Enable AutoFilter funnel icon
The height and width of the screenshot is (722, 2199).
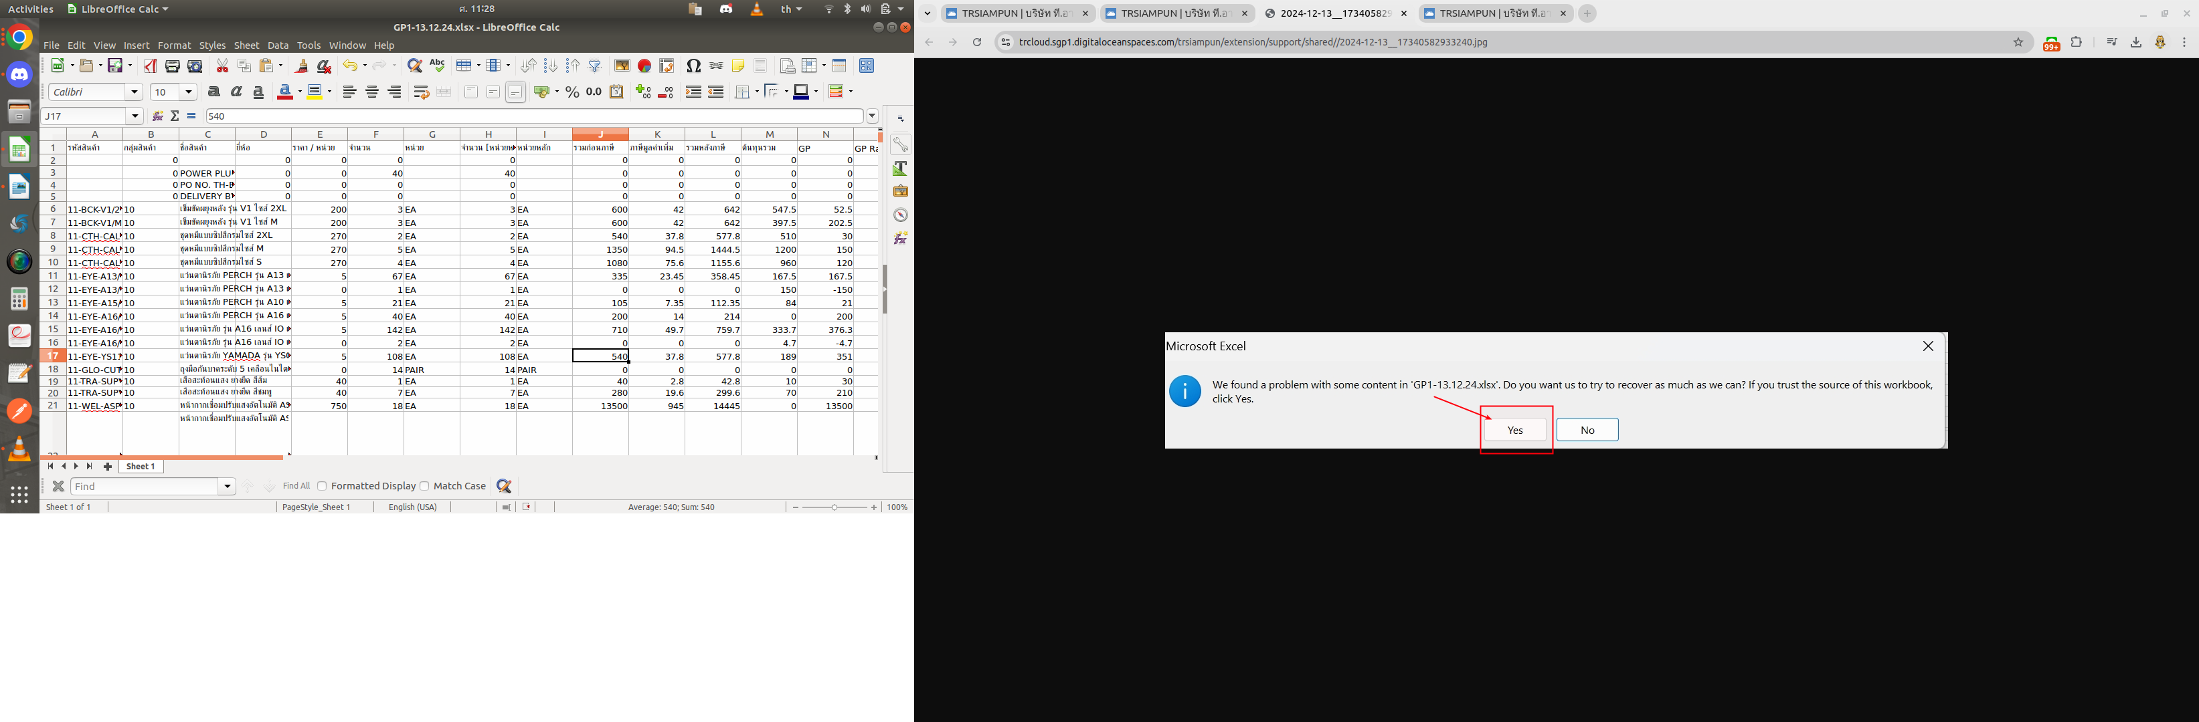(x=595, y=66)
